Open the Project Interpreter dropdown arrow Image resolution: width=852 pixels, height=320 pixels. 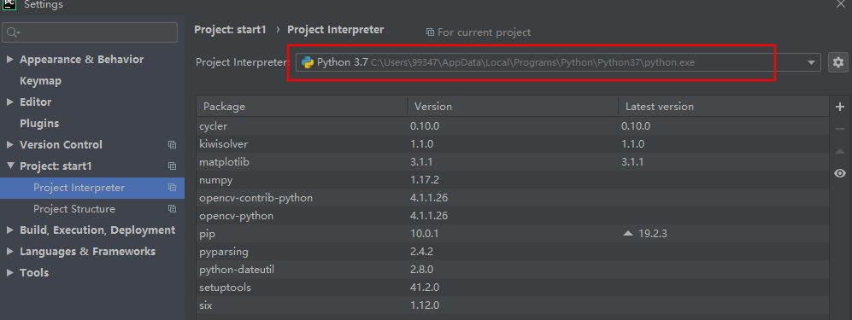click(811, 63)
